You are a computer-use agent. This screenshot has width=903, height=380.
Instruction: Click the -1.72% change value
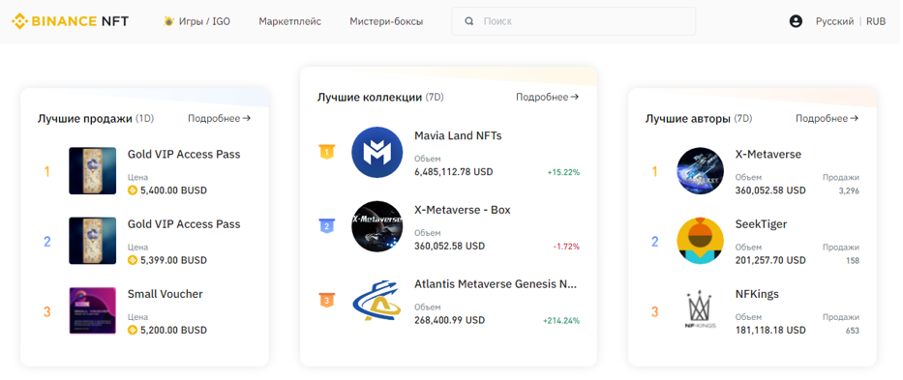pyautogui.click(x=566, y=247)
